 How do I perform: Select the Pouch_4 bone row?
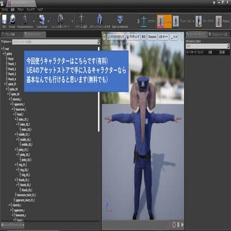[12, 79]
